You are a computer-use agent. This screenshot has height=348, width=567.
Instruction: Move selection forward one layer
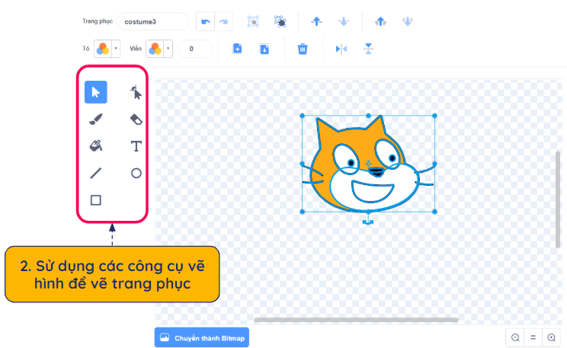(316, 21)
